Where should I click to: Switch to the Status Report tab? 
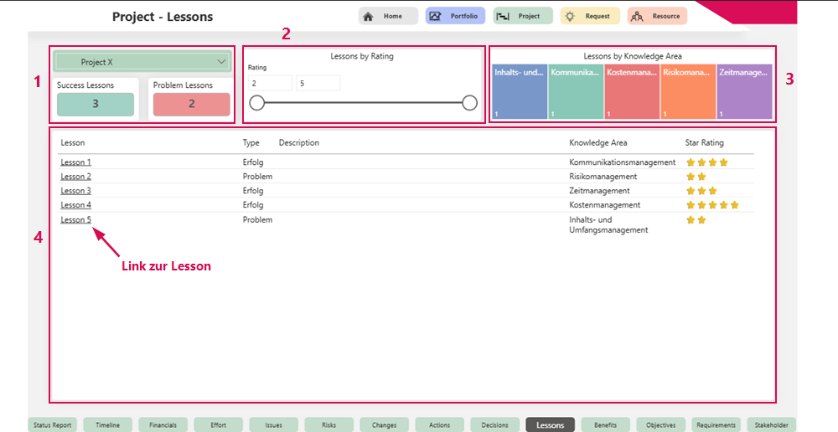coord(54,425)
